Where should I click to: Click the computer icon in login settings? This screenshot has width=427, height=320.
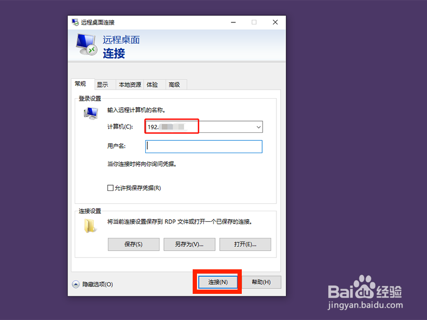point(91,113)
